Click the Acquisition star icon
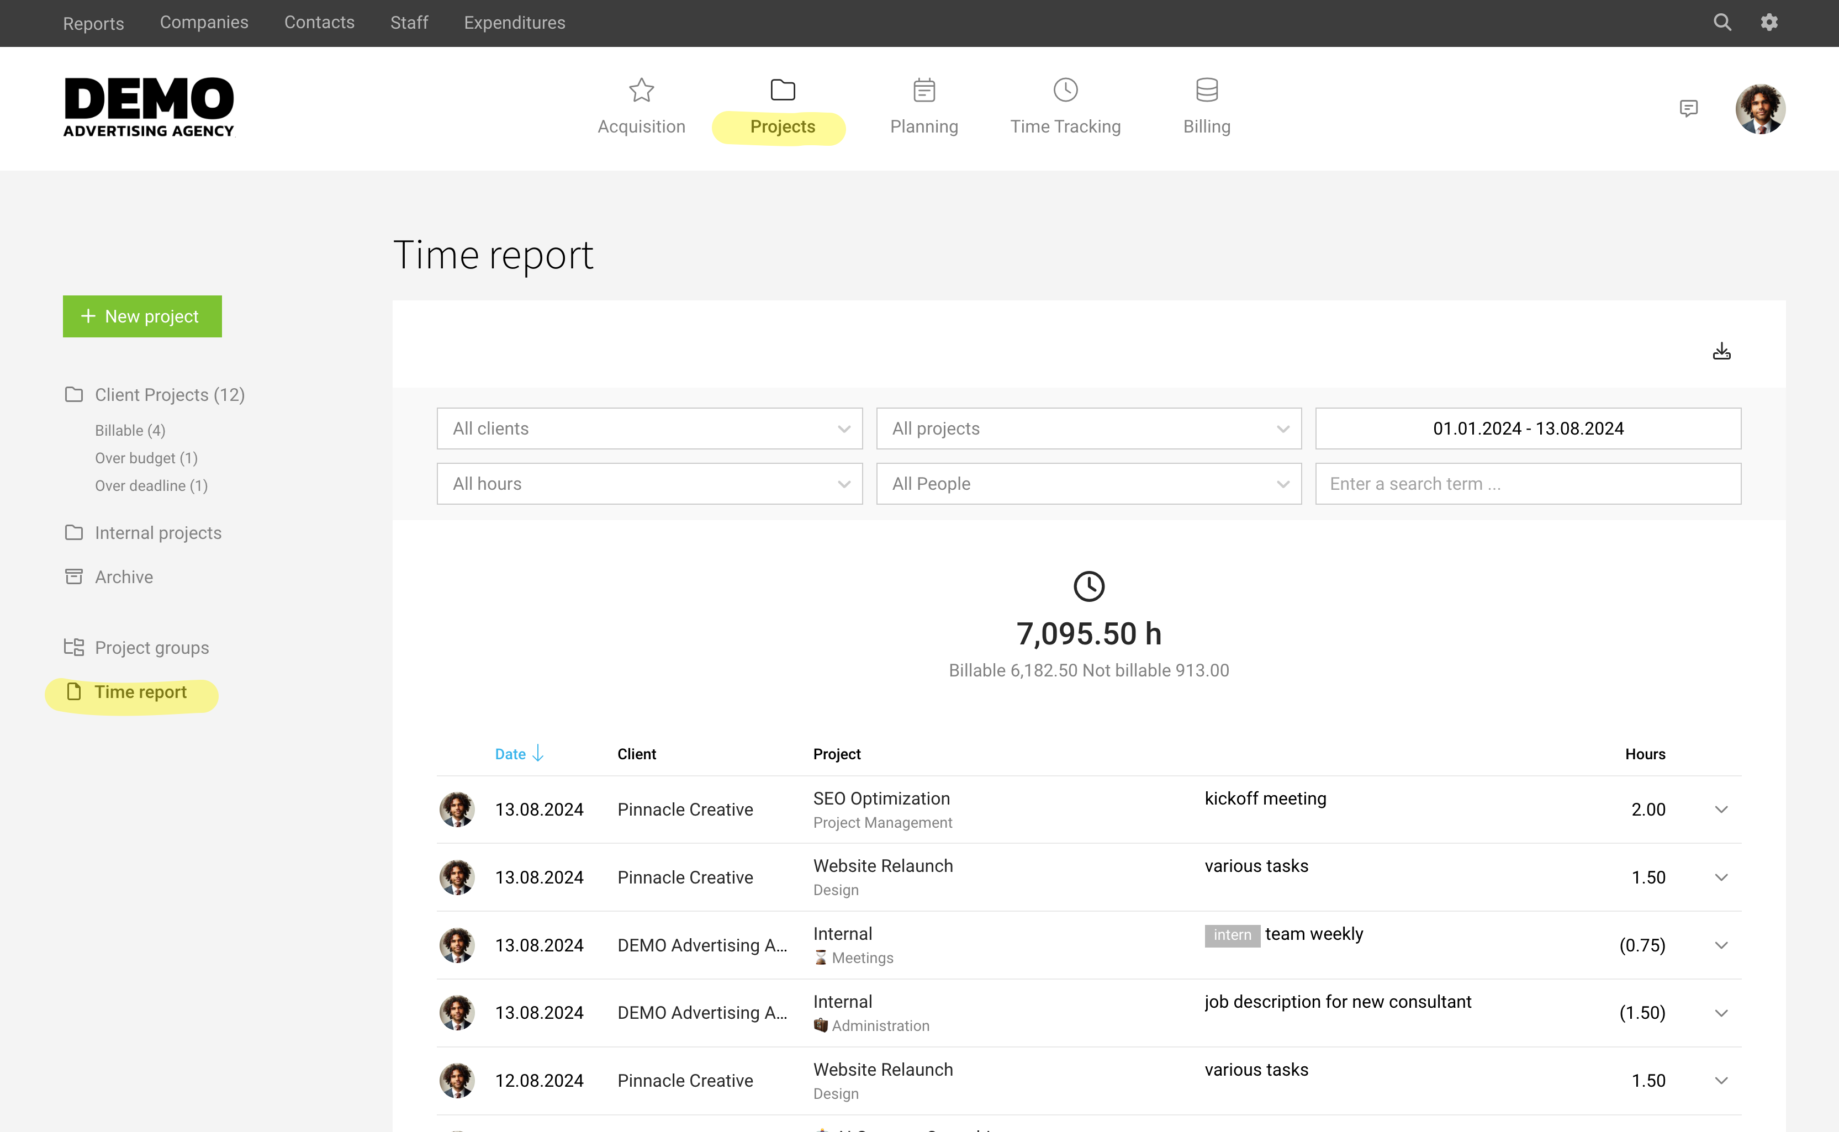Screen dimensions: 1839x1132 pyautogui.click(x=641, y=90)
